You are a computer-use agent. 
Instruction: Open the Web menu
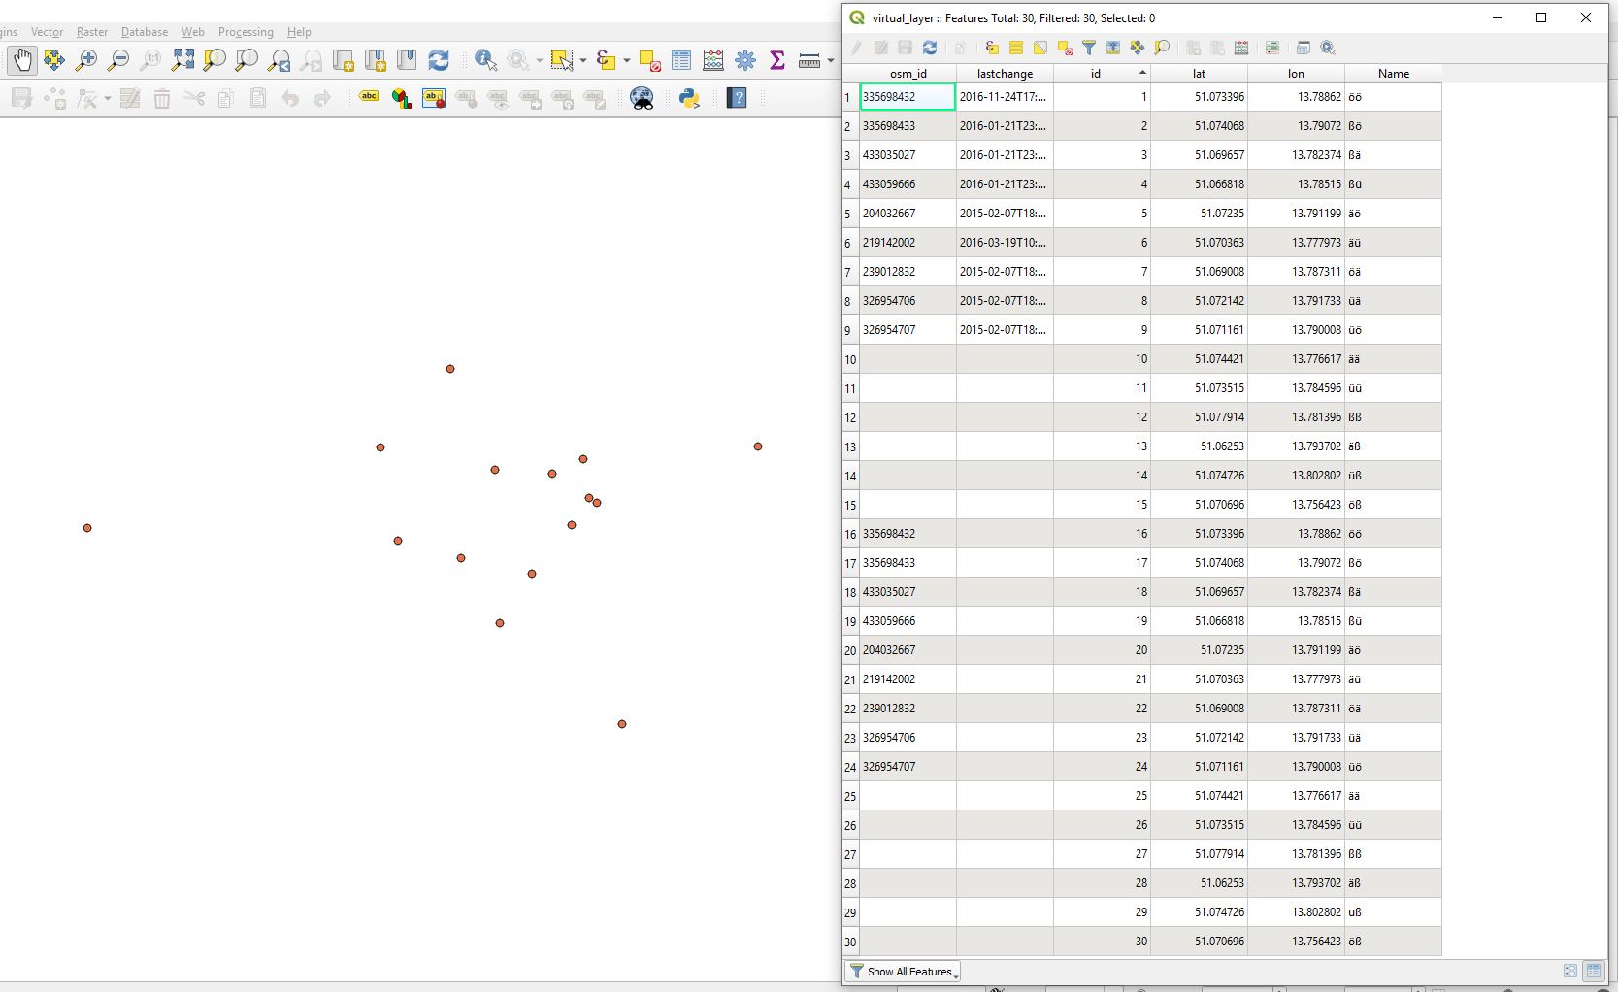pyautogui.click(x=192, y=32)
